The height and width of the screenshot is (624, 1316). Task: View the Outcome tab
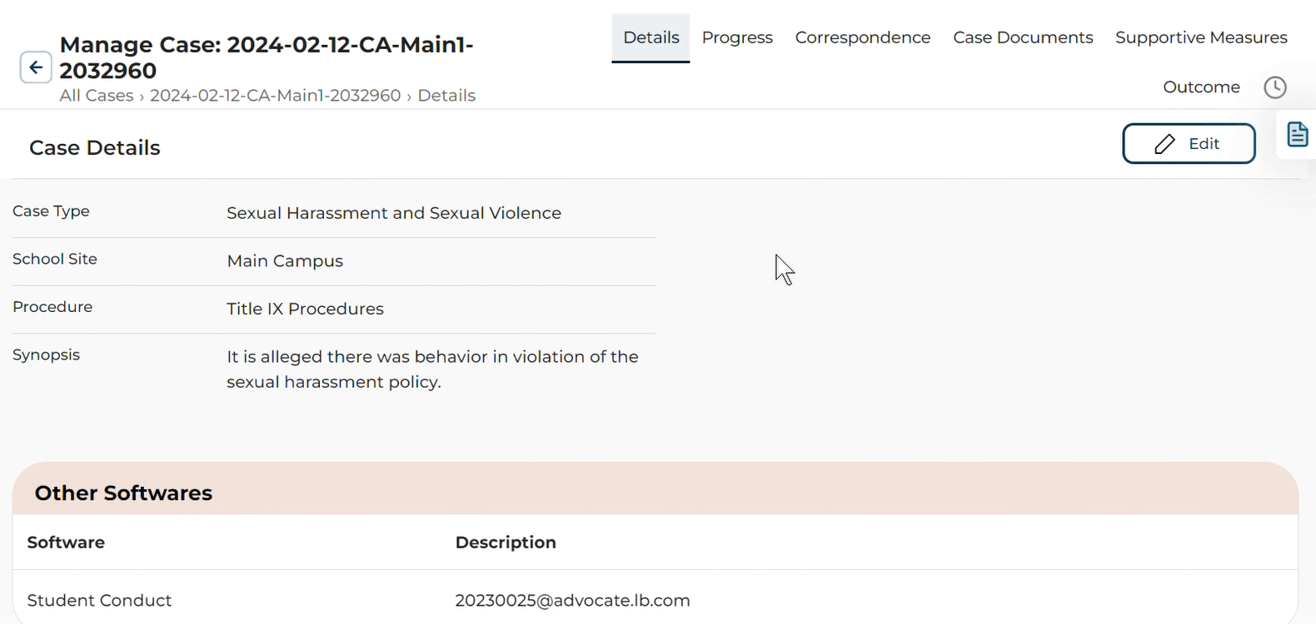tap(1201, 87)
